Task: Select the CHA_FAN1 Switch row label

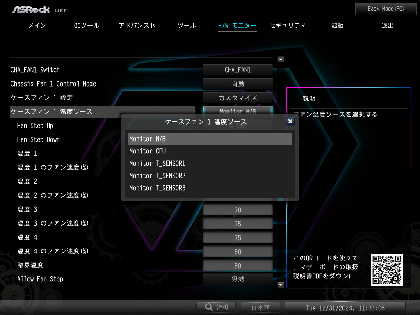Action: (x=35, y=70)
